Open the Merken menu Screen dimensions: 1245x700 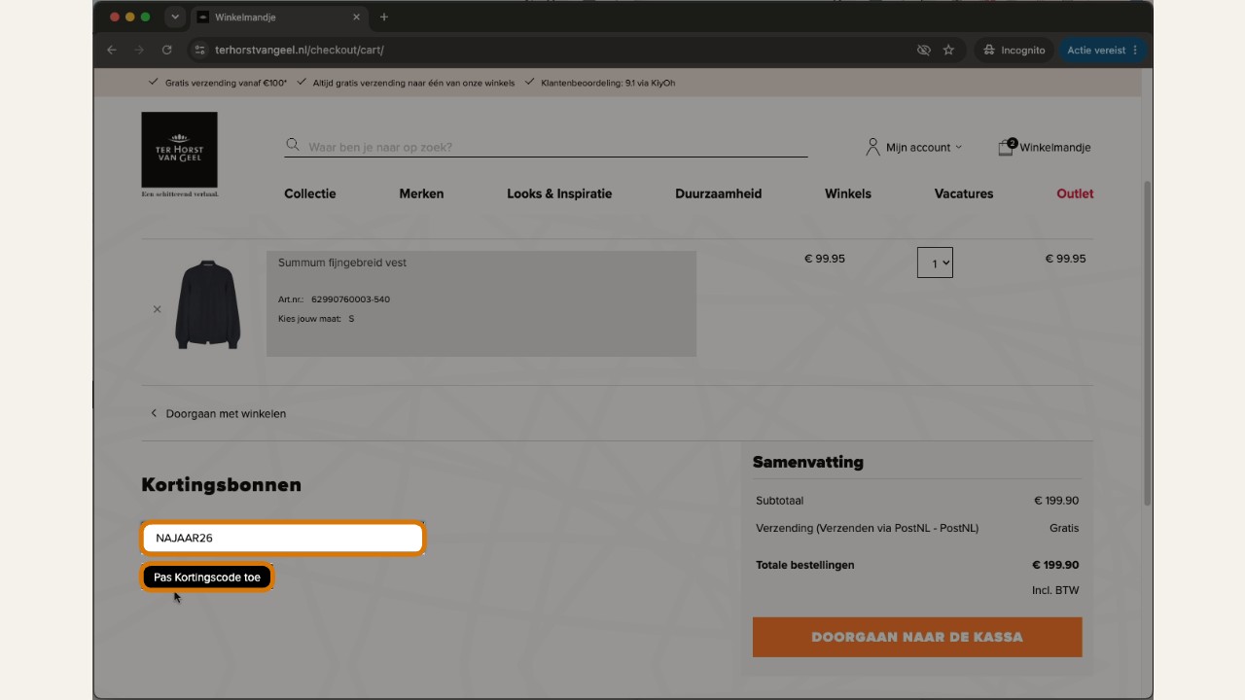[x=421, y=193]
